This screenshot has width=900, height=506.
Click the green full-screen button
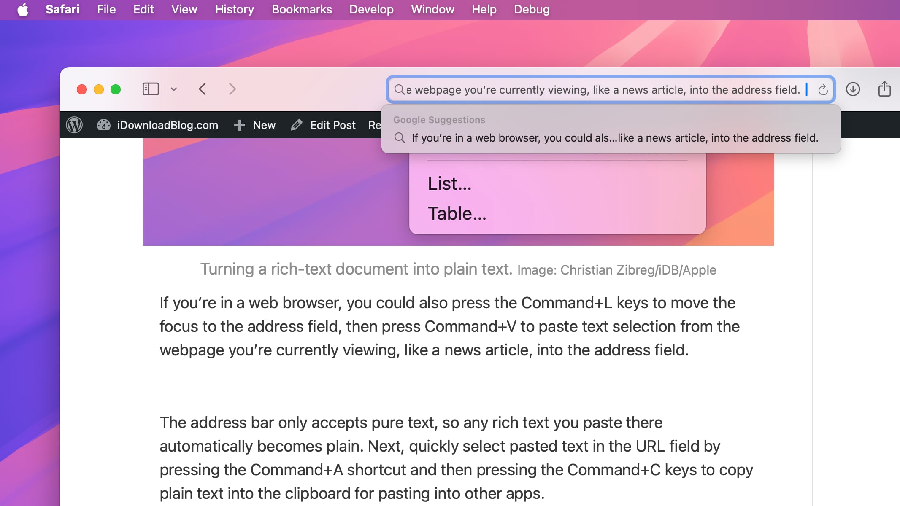pyautogui.click(x=116, y=89)
